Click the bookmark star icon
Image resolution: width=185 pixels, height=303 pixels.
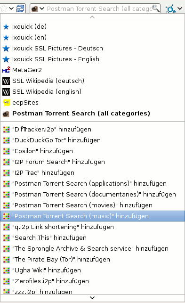coord(3,8)
